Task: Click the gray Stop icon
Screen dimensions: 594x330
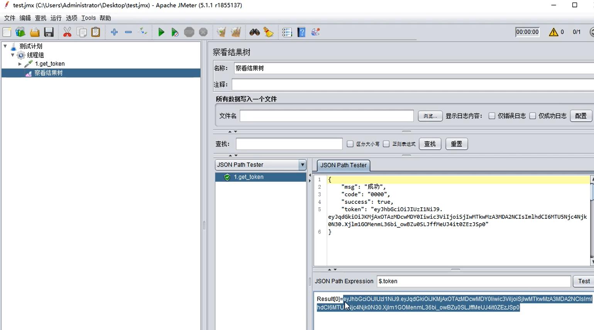Action: 189,32
